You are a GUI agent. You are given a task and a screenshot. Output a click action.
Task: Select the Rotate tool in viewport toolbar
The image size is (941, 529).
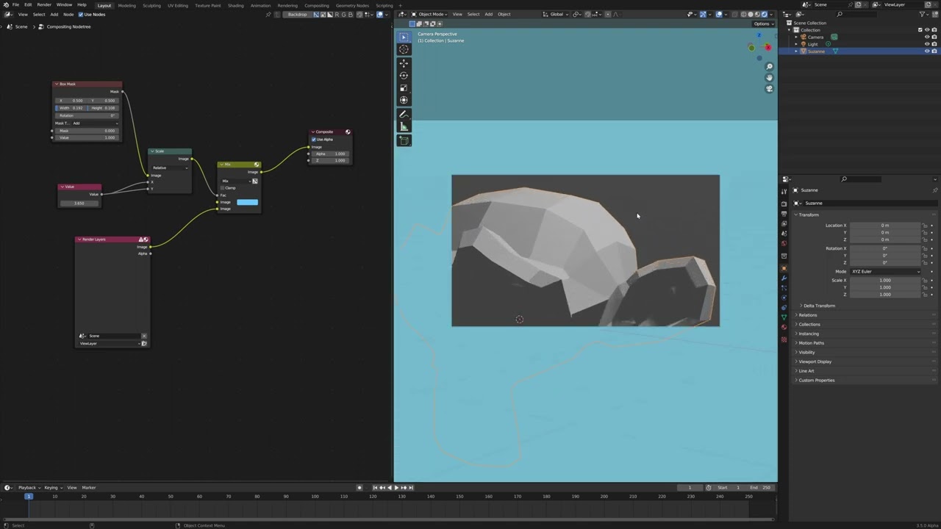404,76
